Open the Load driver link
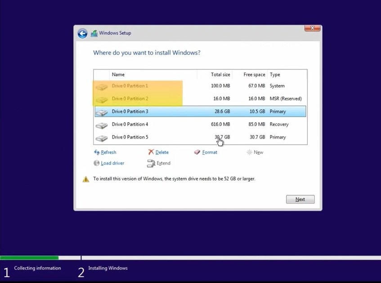Image resolution: width=381 pixels, height=283 pixels. (x=112, y=163)
